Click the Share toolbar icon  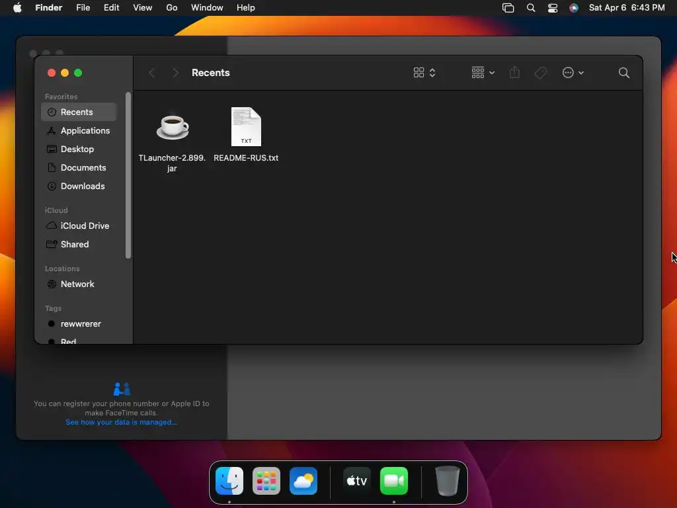click(514, 73)
